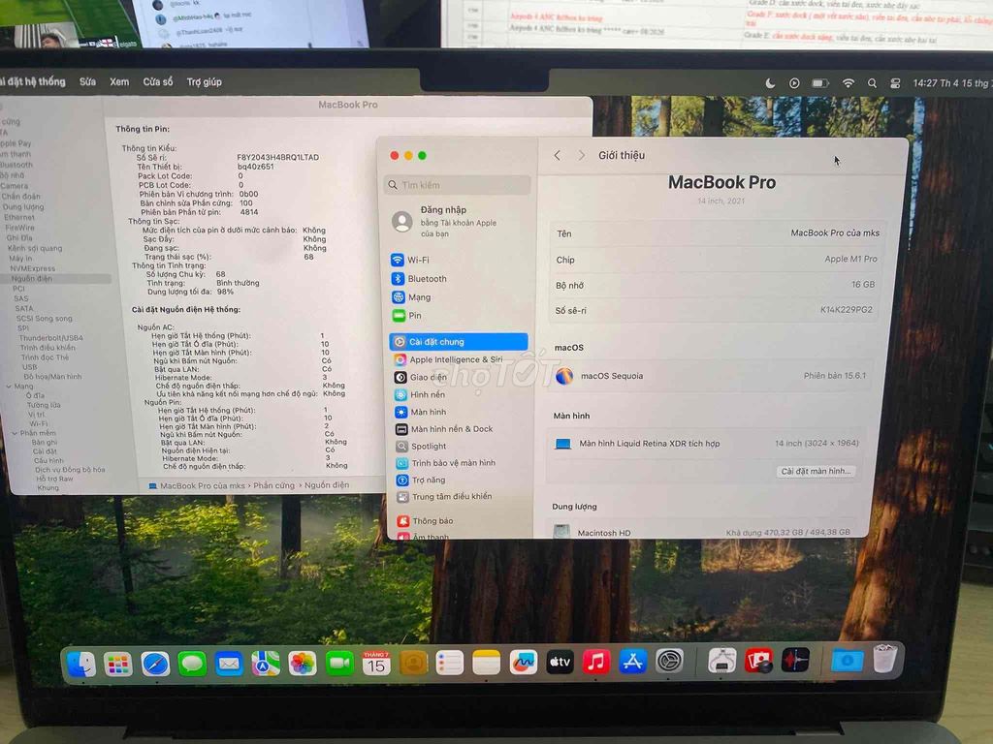Open Apple TV app in the Dock
This screenshot has width=993, height=744.
[x=560, y=662]
